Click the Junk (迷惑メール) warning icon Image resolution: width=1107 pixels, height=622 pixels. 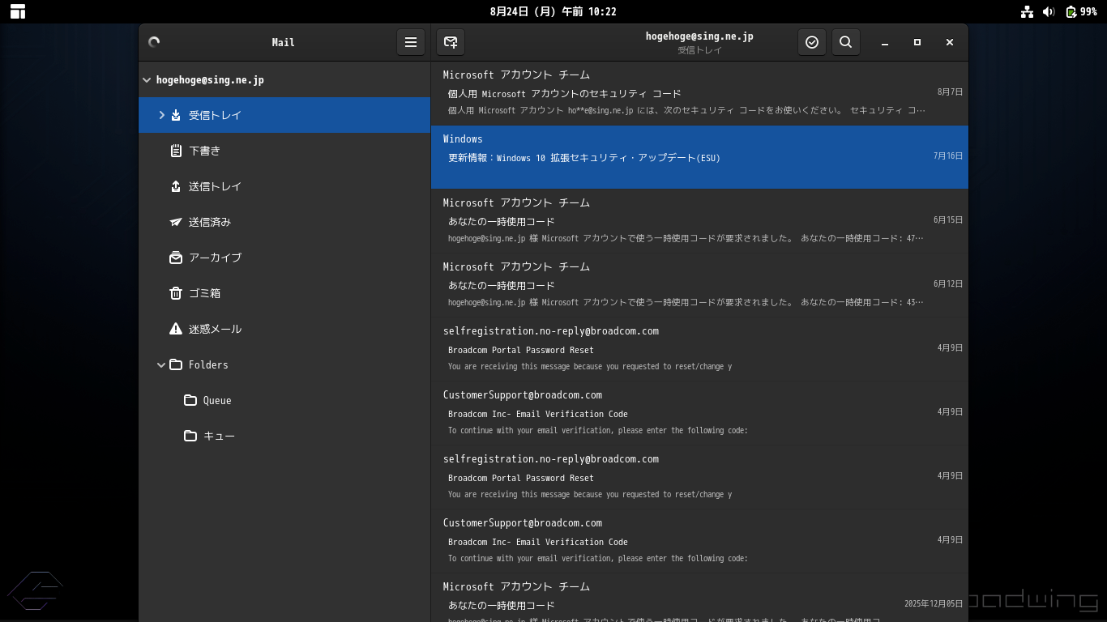[x=176, y=329]
